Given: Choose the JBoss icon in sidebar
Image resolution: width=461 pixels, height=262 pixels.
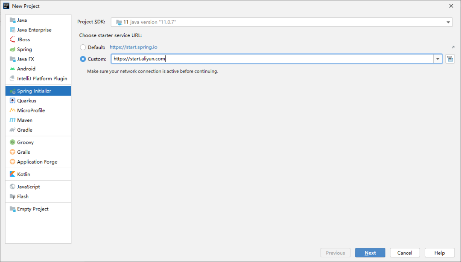Looking at the screenshot, I should [12, 40].
